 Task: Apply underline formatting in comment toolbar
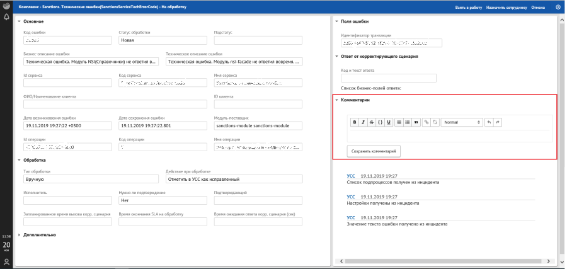389,122
